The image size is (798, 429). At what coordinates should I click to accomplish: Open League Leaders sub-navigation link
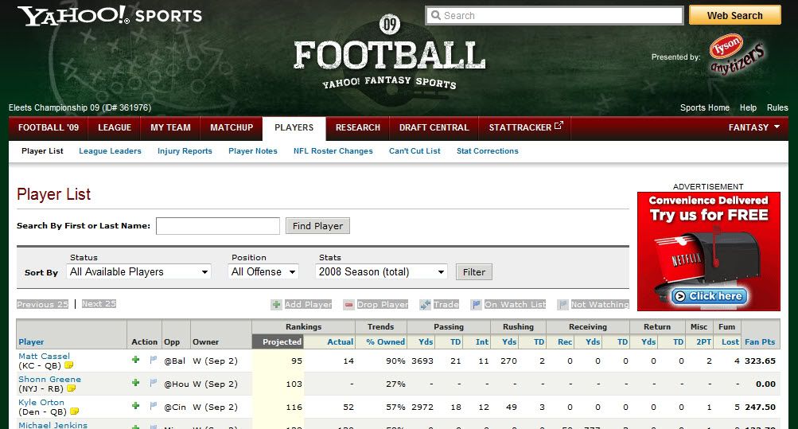[110, 150]
